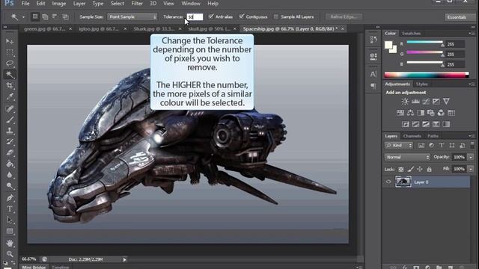Screen dimensions: 479x269
Task: Select the Dodge tool
Action: pos(10,186)
